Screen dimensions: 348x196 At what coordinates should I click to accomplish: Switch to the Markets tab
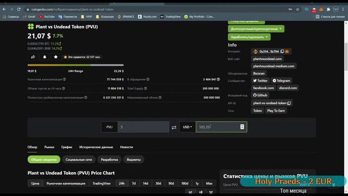pos(49,147)
